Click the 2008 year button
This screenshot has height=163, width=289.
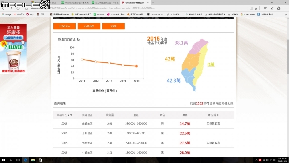coord(113,26)
